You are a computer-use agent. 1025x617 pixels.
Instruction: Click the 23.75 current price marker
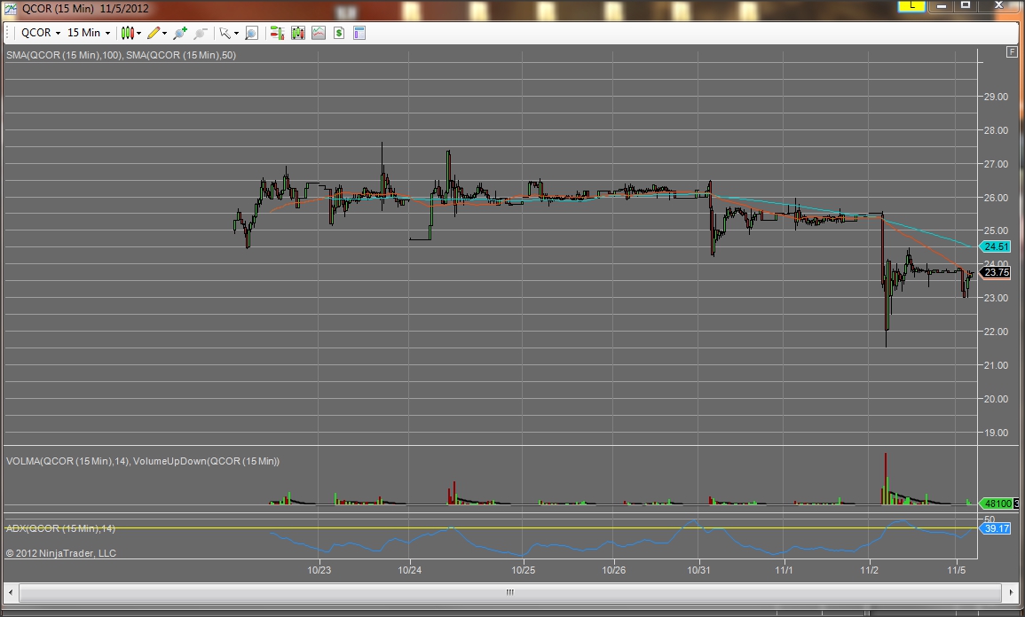pos(996,273)
